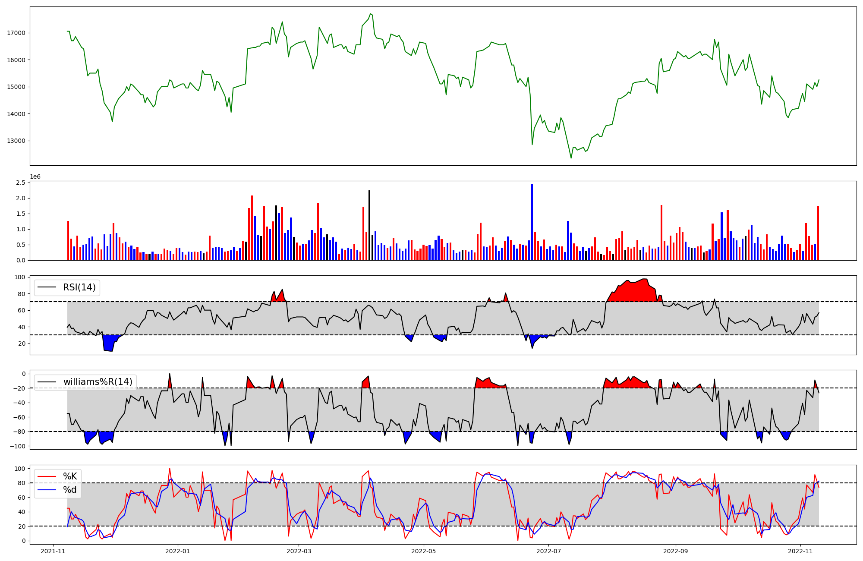Click the 2.5 volume axis tick label

[20, 183]
